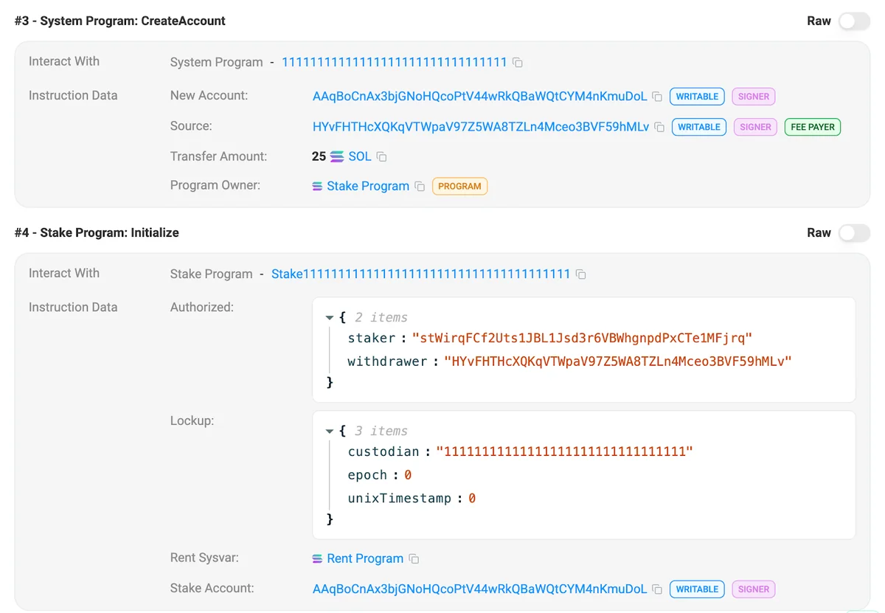Viewport: 885px width, 613px height.
Task: Open the Stake Program owner link
Action: point(367,187)
